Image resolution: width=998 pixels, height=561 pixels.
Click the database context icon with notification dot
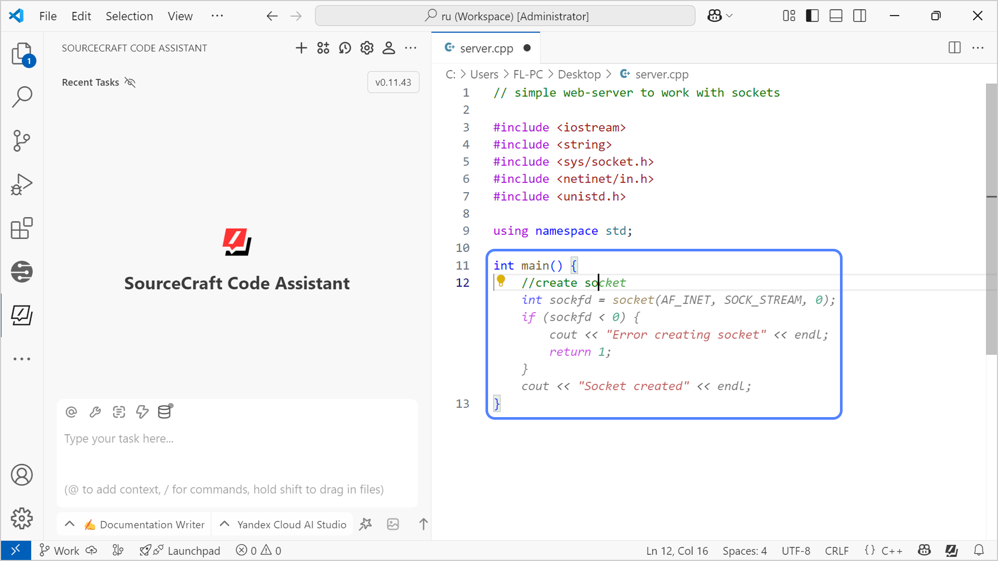tap(164, 412)
